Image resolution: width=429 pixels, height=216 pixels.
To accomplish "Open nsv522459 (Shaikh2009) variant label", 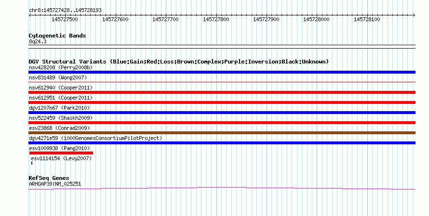I will 61,118.
